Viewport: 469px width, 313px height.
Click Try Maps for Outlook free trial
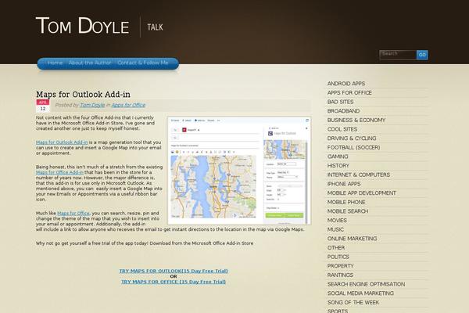pos(174,271)
